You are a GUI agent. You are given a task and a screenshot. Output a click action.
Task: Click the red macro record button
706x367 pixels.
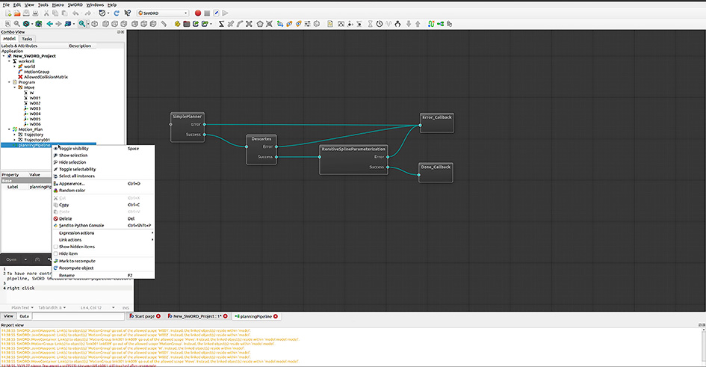pyautogui.click(x=197, y=13)
